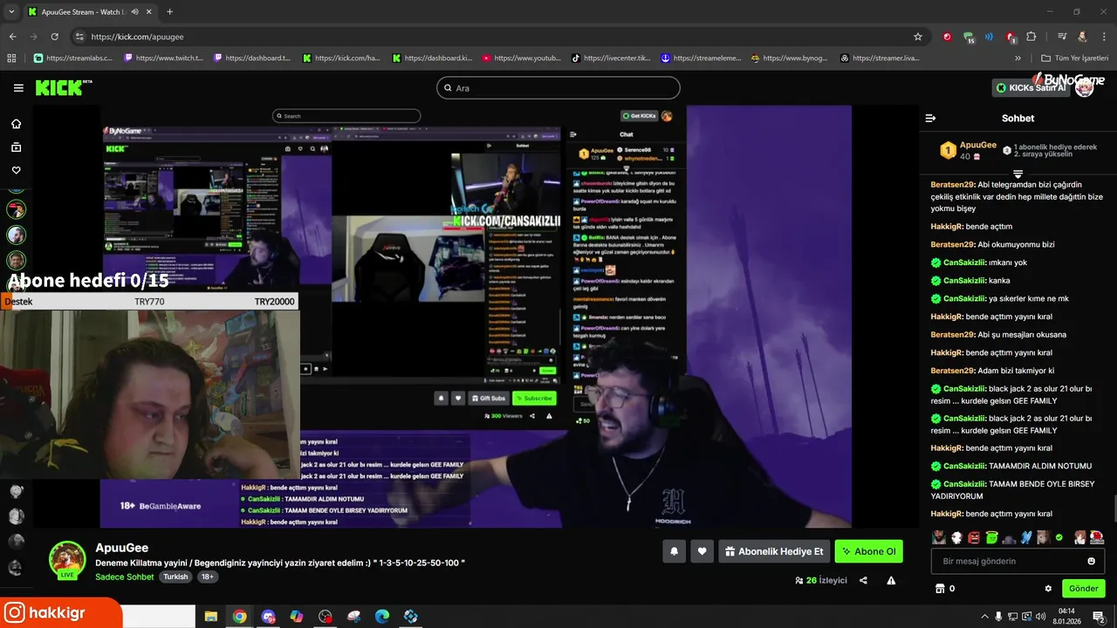
Task: Open Browse icon in left sidebar
Action: tap(16, 147)
